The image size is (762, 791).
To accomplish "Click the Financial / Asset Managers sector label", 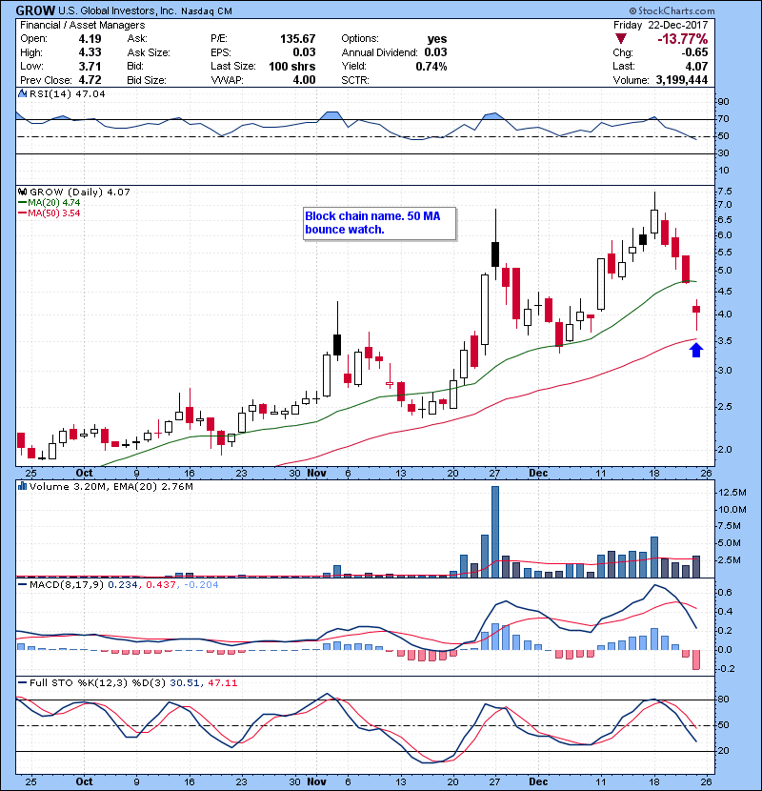I will click(82, 25).
